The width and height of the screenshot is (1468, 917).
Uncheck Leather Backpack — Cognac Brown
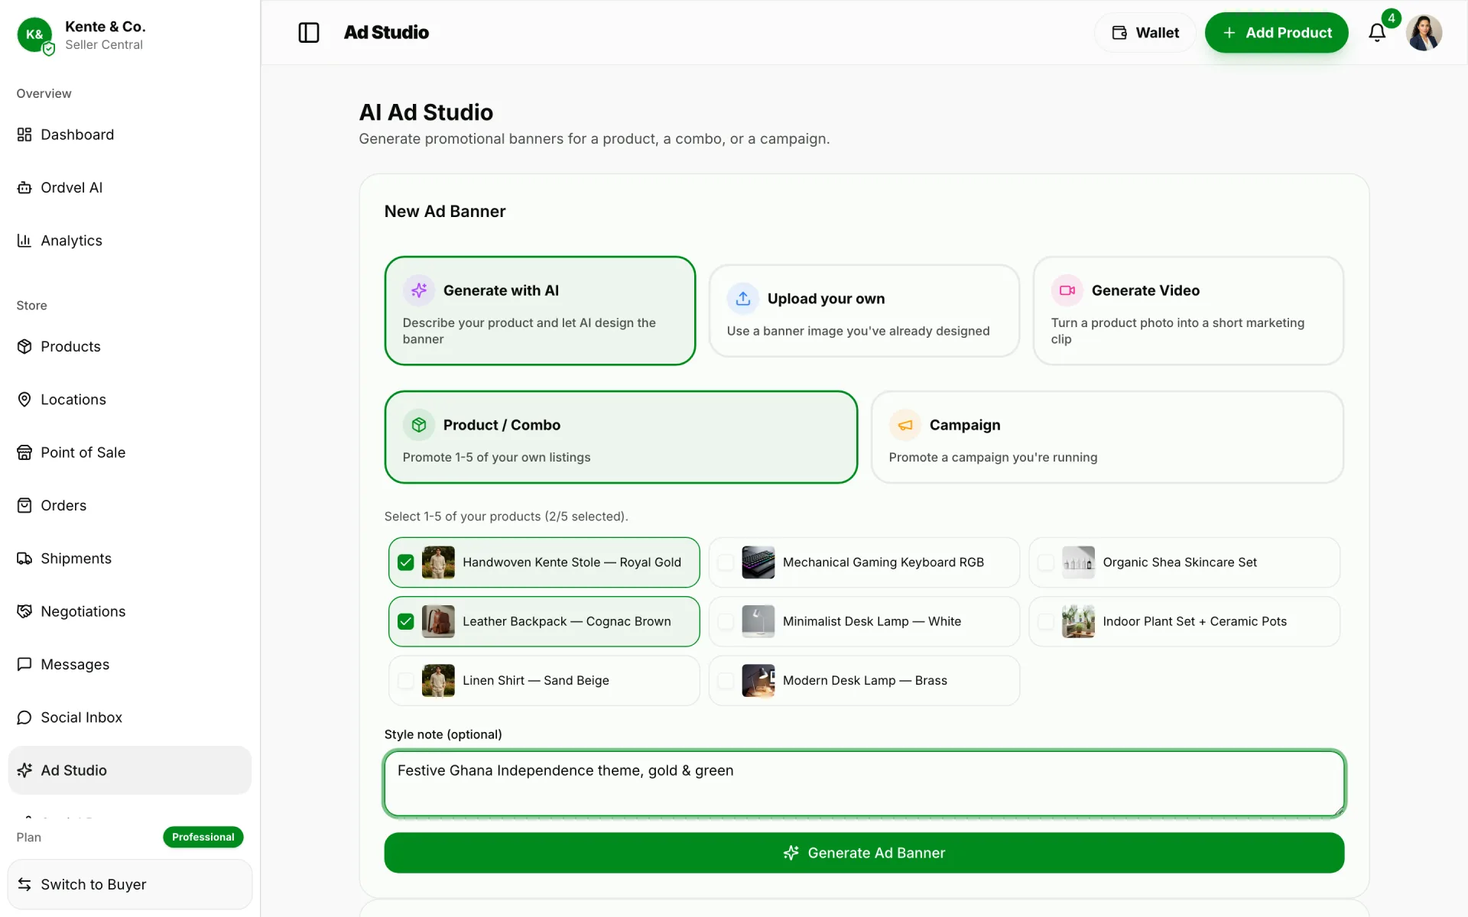(406, 621)
